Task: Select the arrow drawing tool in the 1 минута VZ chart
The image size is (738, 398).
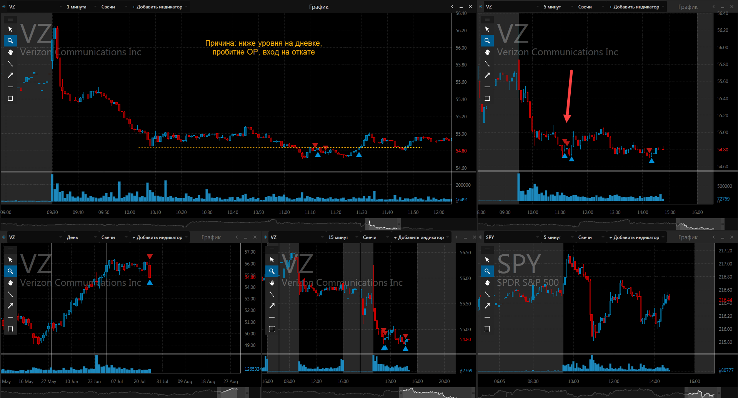Action: coord(10,75)
